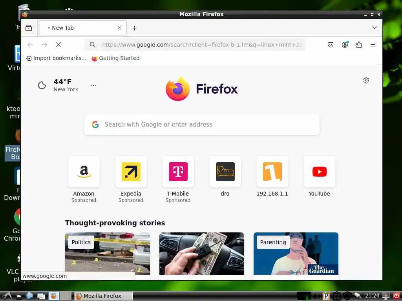Open the shield tray icon
Image resolution: width=402 pixels, height=301 pixels.
point(347,296)
